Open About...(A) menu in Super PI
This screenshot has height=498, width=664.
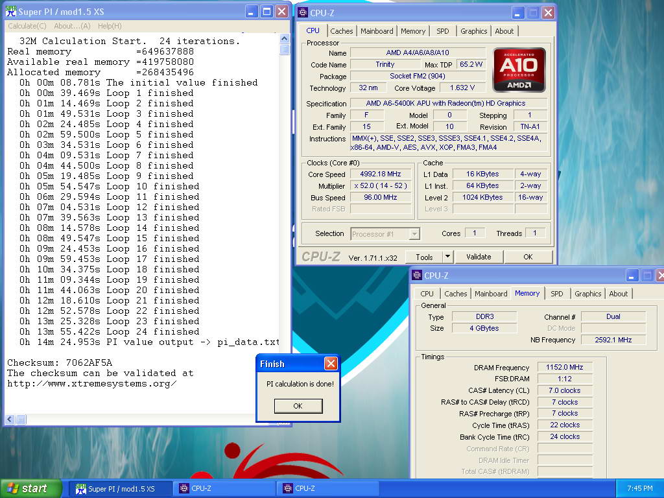pos(72,26)
